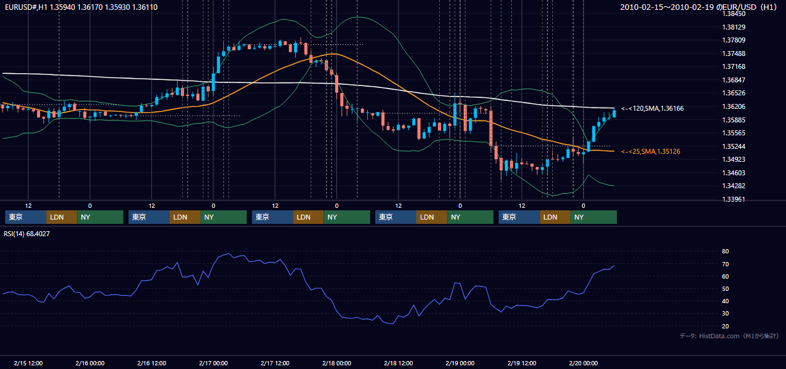Select the NY session box for 2/16

pyautogui.click(x=224, y=217)
